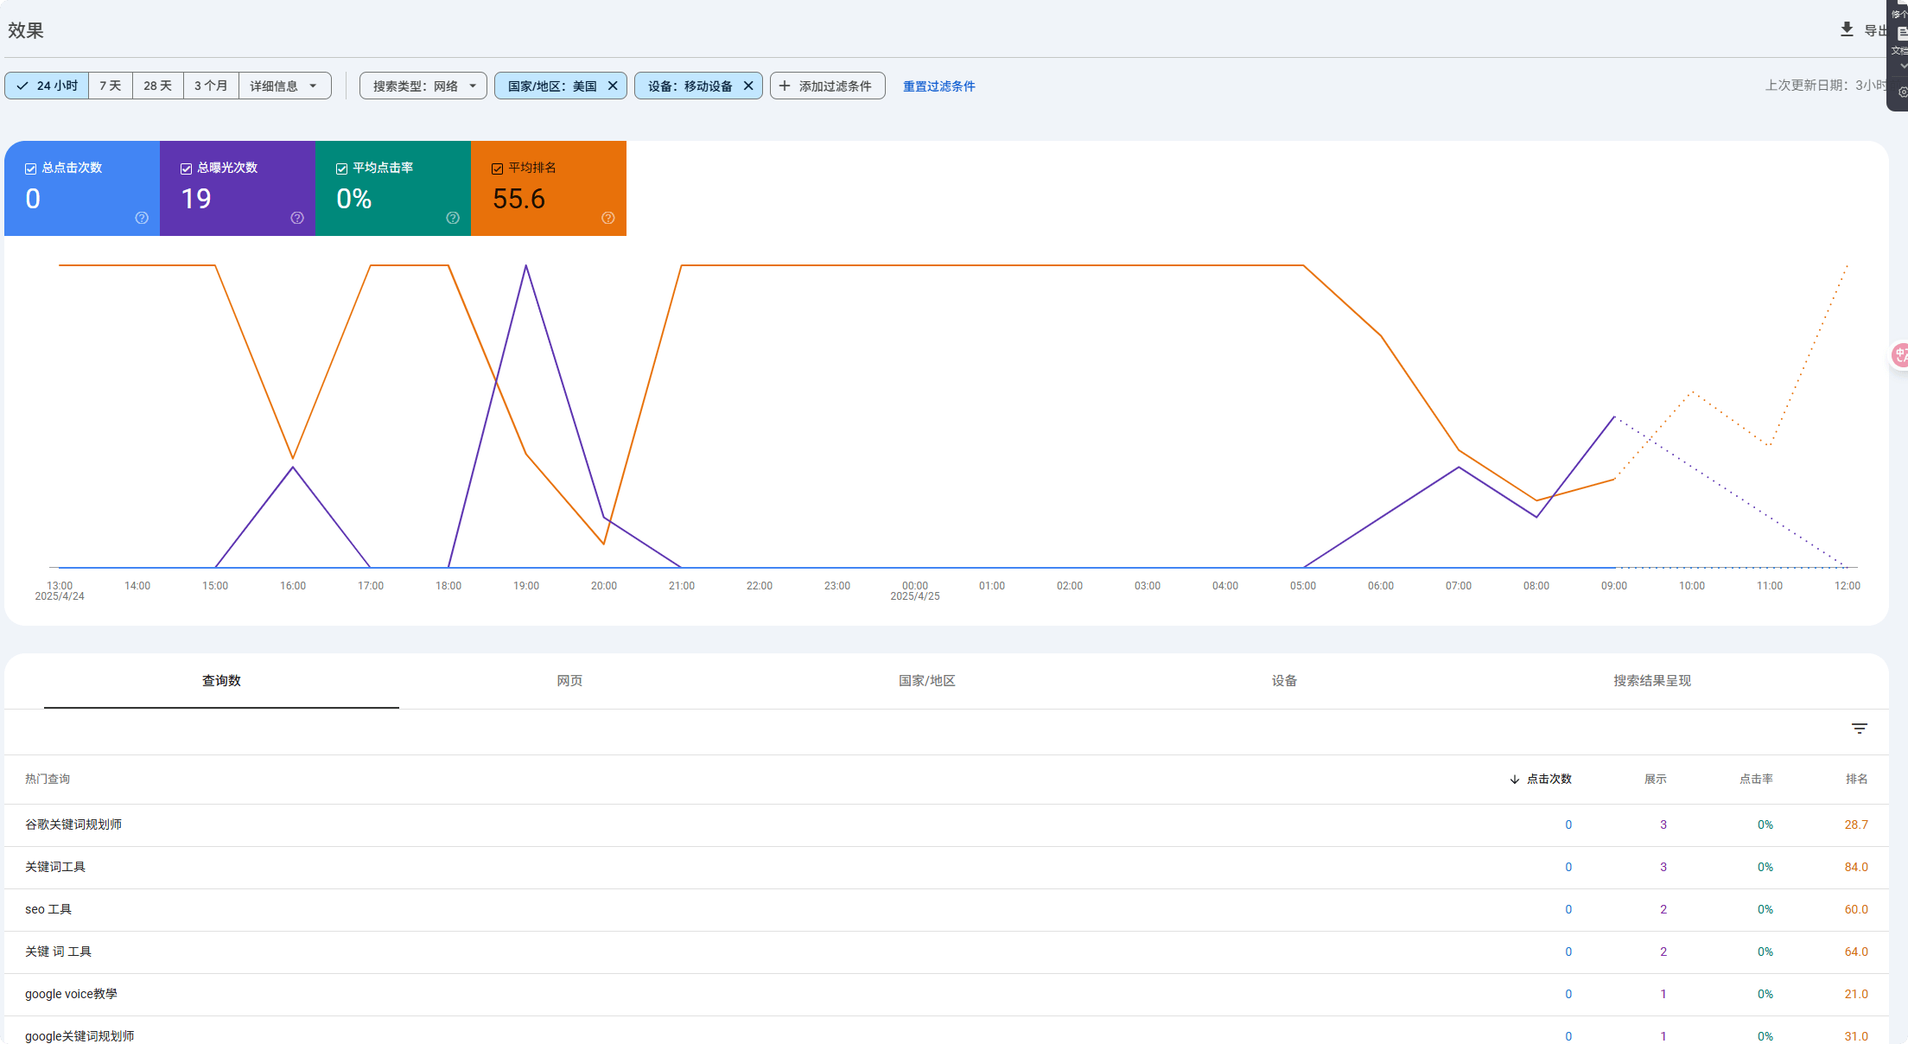Toggle the 总曝光次数 checkbox
Screen dimensions: 1908x1044
point(186,169)
